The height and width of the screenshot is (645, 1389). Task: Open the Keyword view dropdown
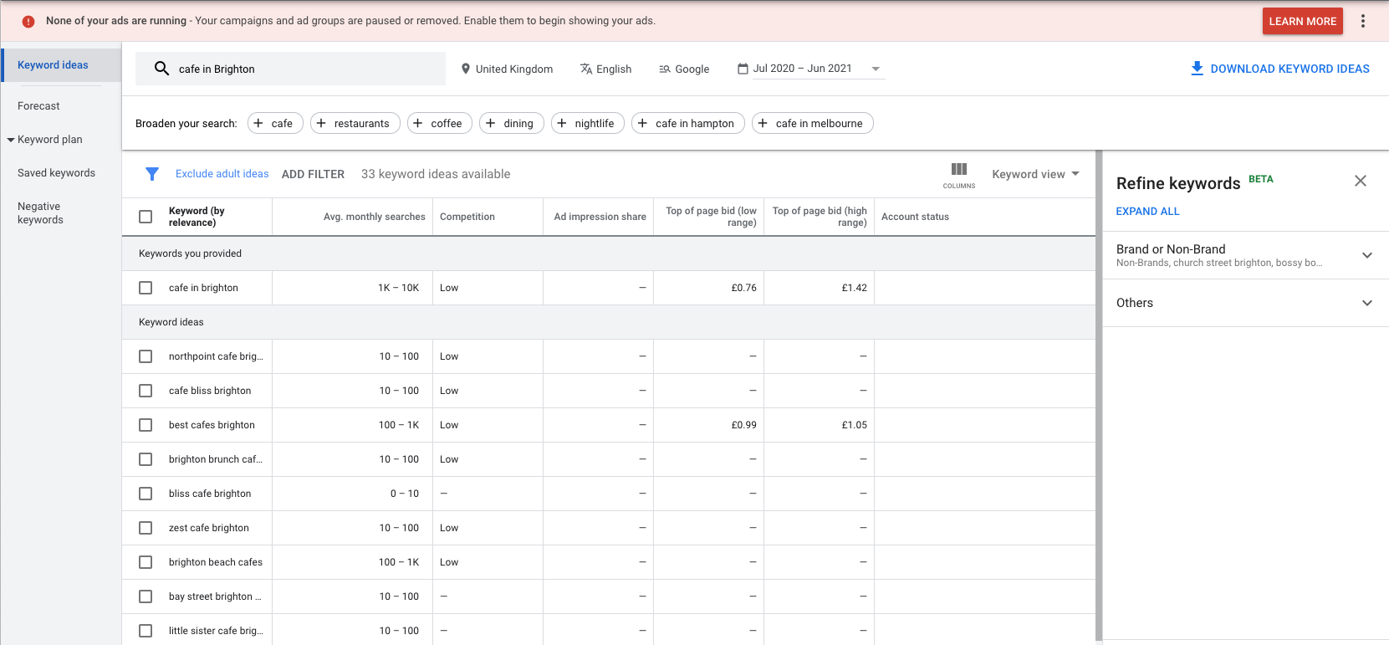pyautogui.click(x=1035, y=174)
